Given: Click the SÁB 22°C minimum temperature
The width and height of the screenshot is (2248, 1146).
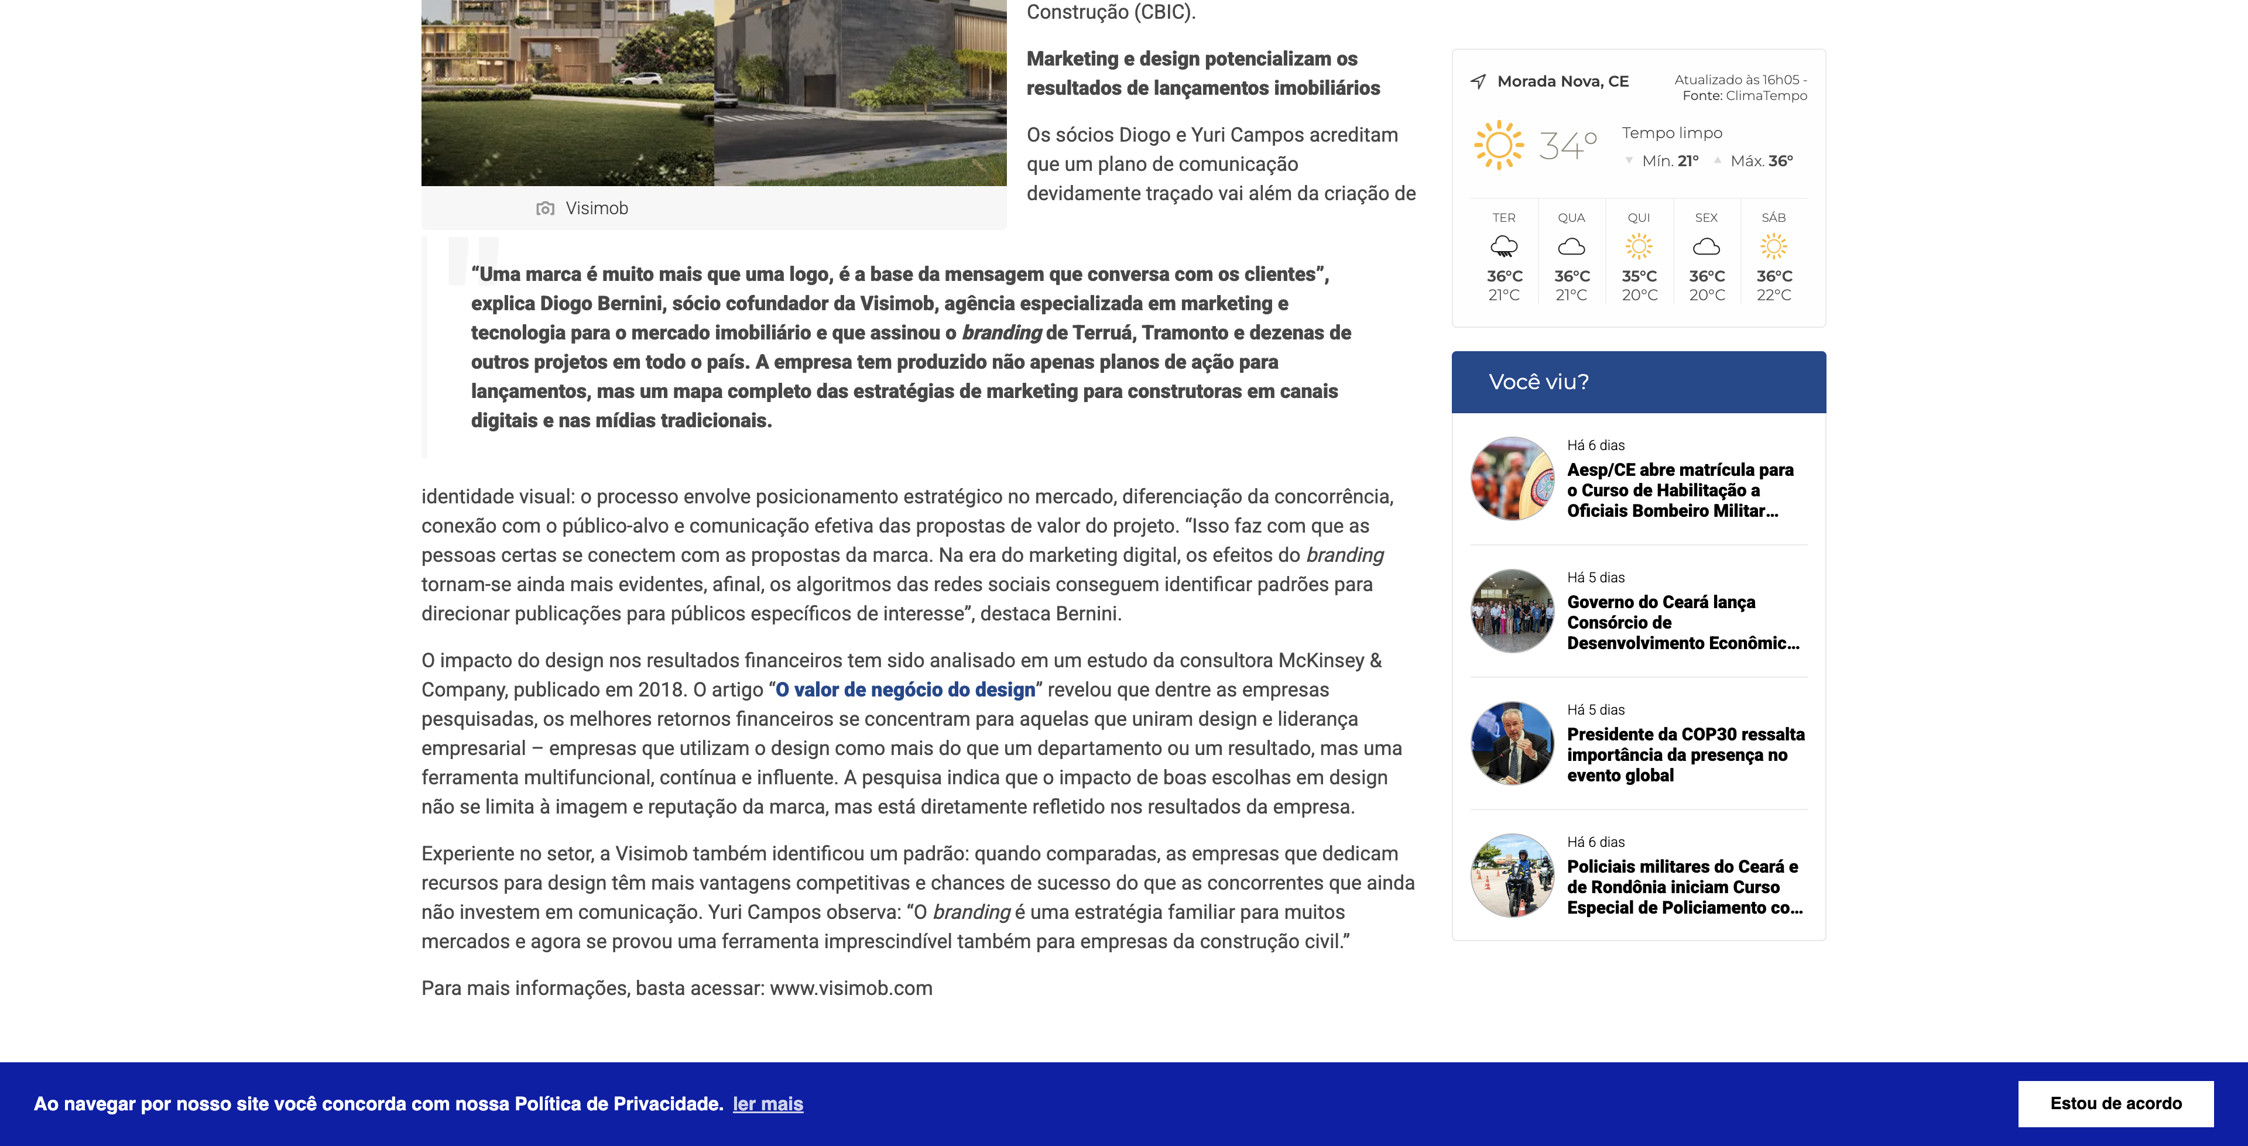Looking at the screenshot, I should point(1773,295).
